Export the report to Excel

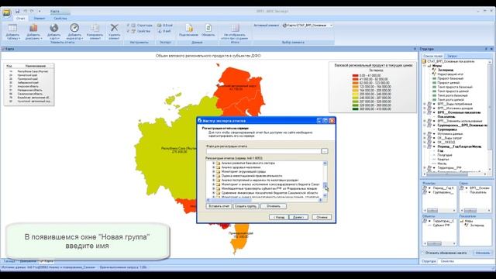pos(165,25)
